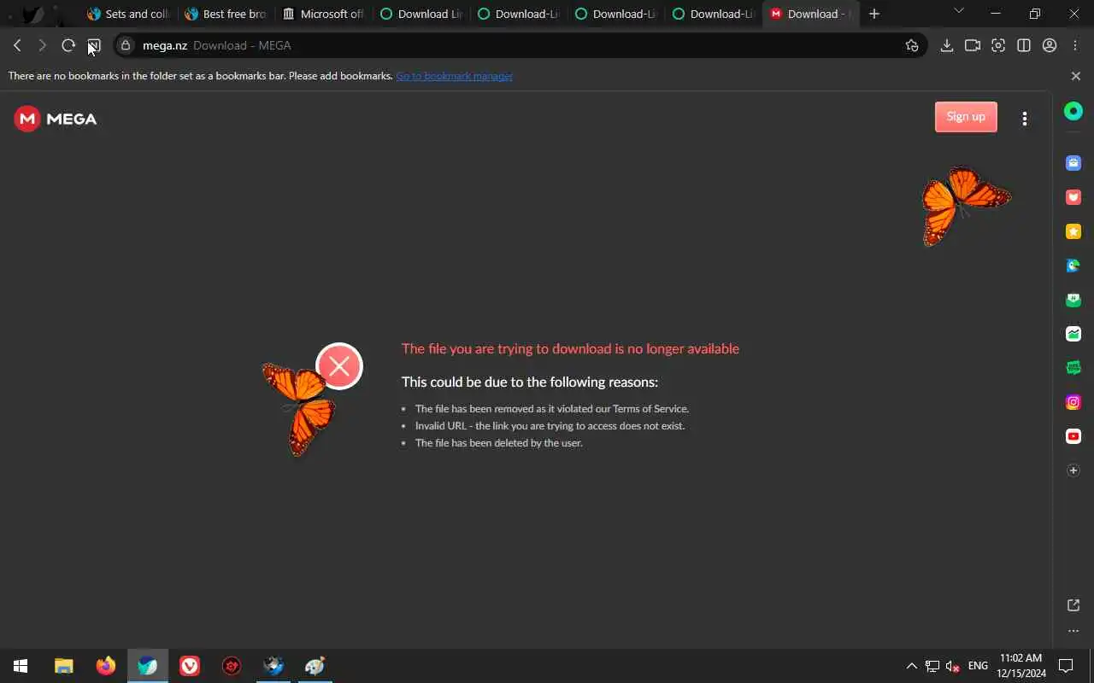
Task: Open sidebar more options ellipsis
Action: (1073, 631)
